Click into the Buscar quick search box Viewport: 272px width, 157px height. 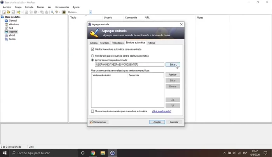coord(78,12)
